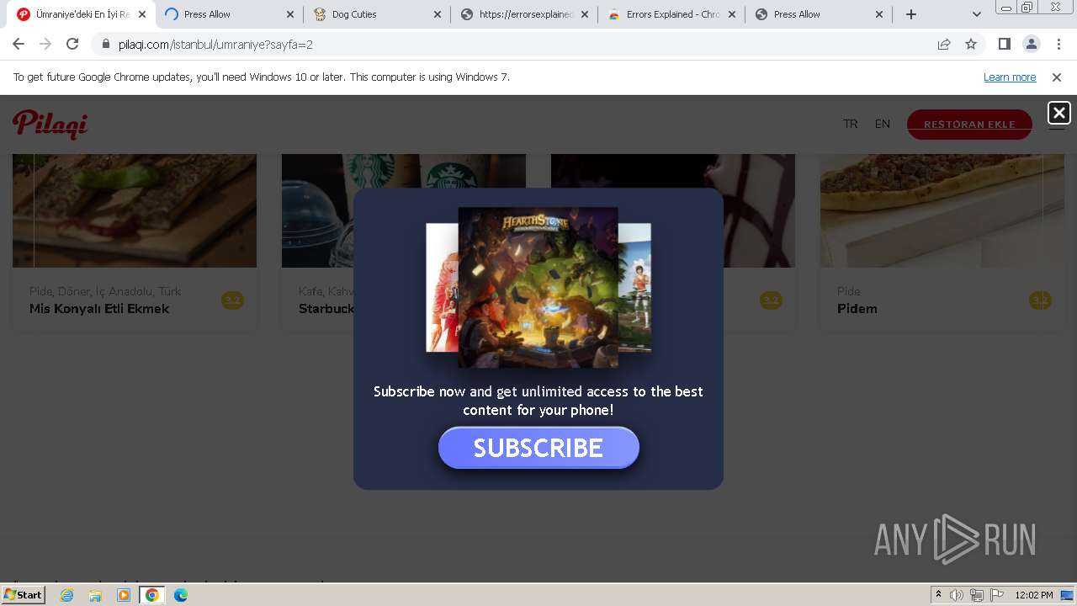Close the Ümraniye'deki En İyi tab
The height and width of the screenshot is (606, 1077).
tap(142, 14)
